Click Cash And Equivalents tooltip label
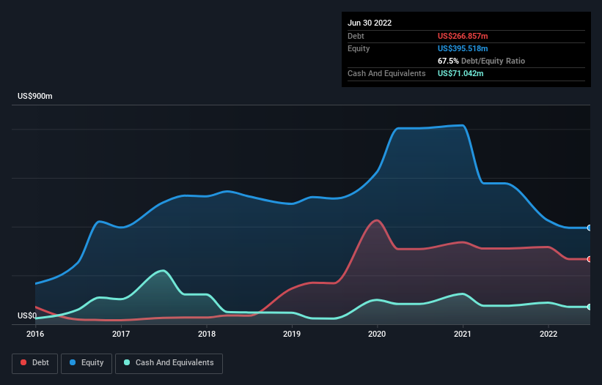This screenshot has width=602, height=385. [x=386, y=73]
